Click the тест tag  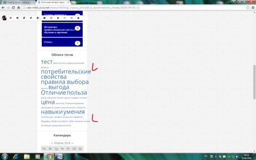[47, 62]
